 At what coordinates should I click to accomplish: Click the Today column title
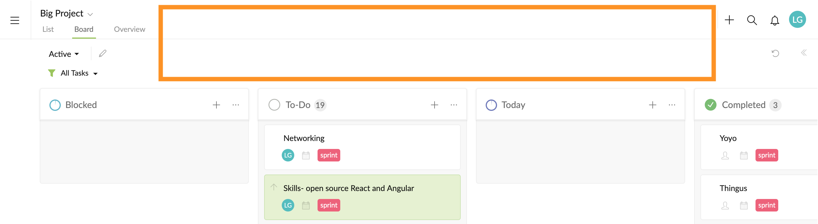(x=513, y=105)
